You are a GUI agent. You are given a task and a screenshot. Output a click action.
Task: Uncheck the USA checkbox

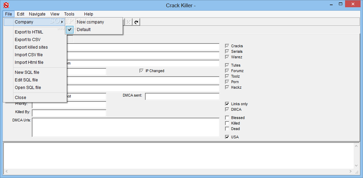tap(227, 137)
